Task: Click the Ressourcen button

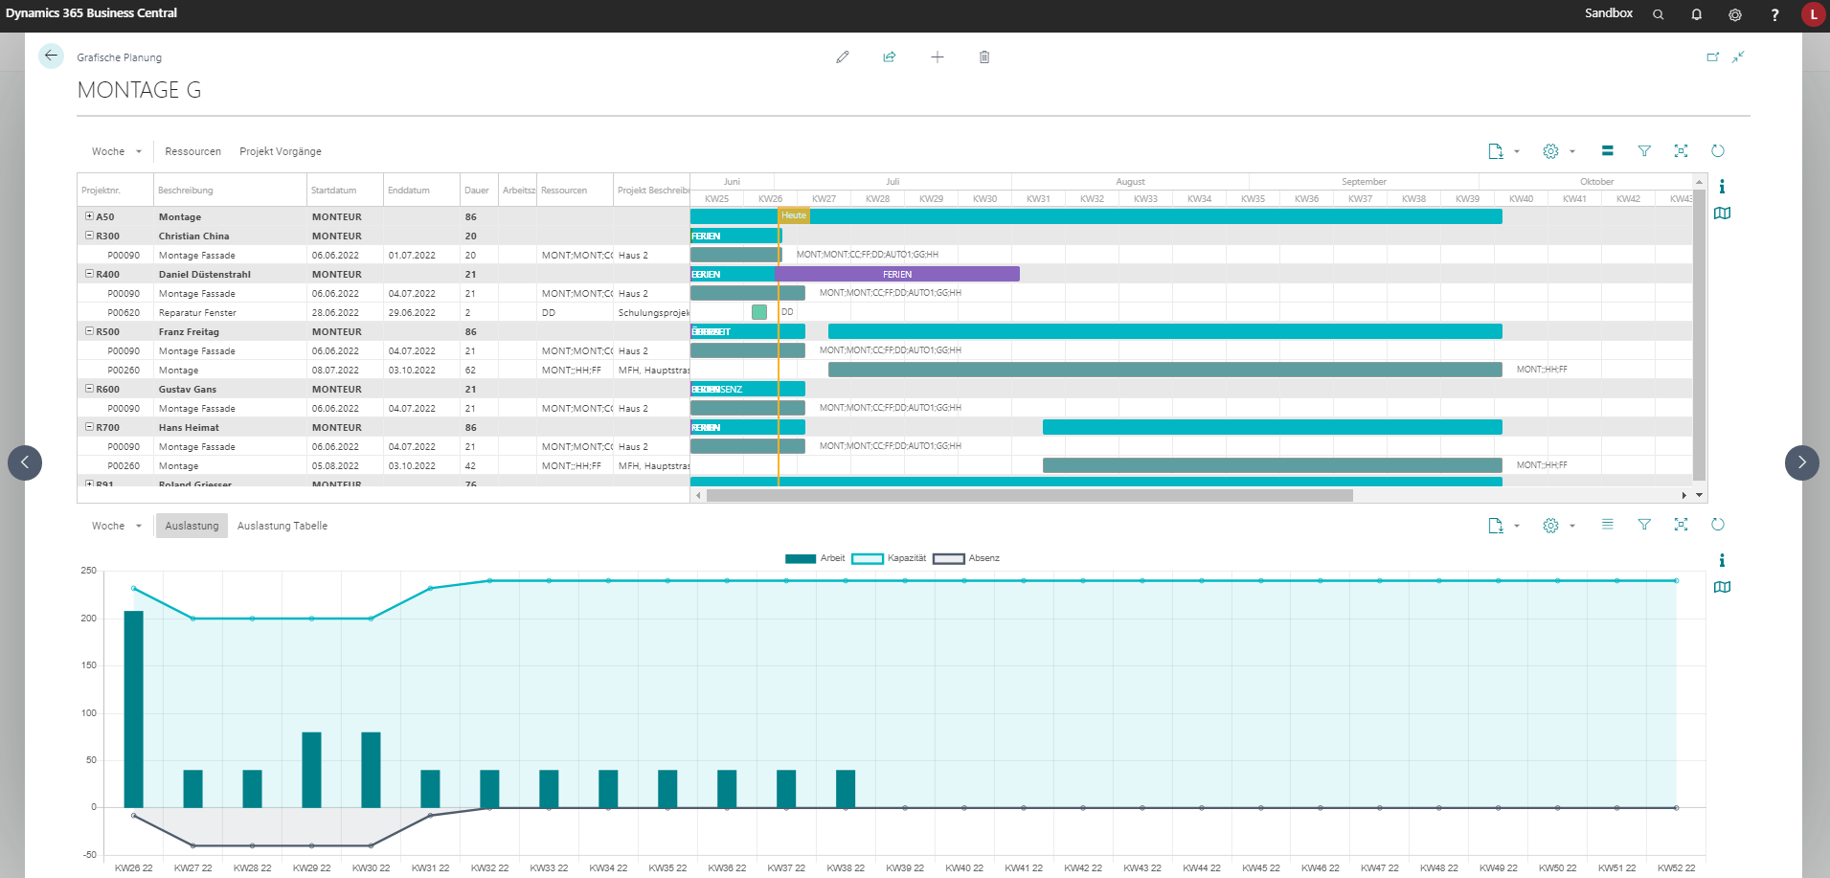Action: [x=192, y=151]
